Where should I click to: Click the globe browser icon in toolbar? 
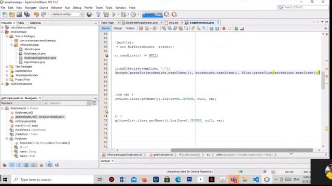point(89,14)
